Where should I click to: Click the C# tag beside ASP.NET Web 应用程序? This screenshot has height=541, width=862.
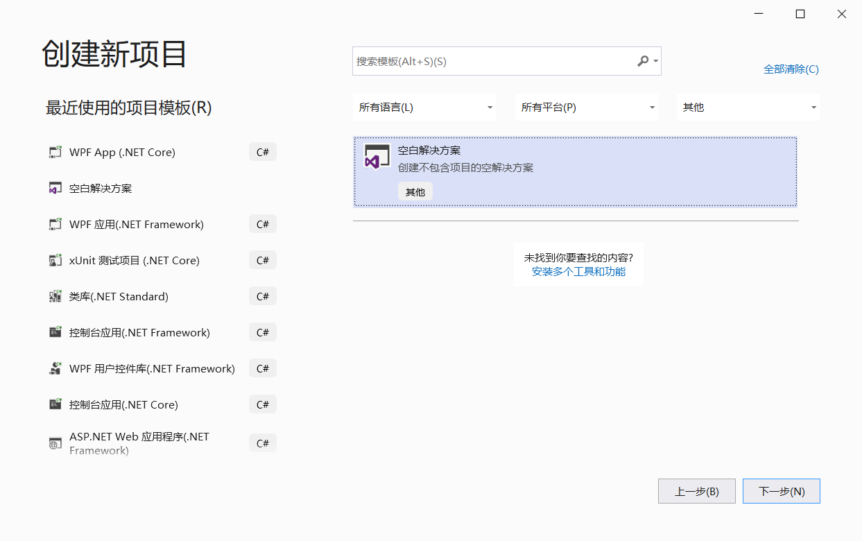tap(263, 443)
